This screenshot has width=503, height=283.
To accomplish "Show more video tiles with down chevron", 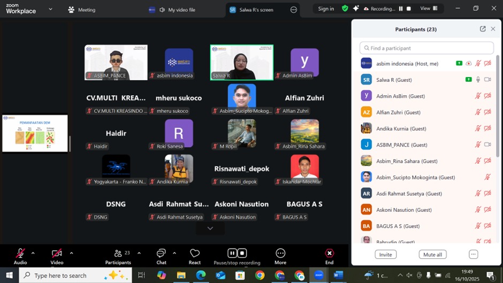I will (210, 228).
